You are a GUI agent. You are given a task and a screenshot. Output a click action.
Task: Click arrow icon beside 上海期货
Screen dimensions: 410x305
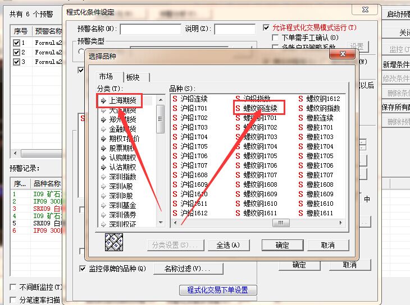(x=103, y=100)
